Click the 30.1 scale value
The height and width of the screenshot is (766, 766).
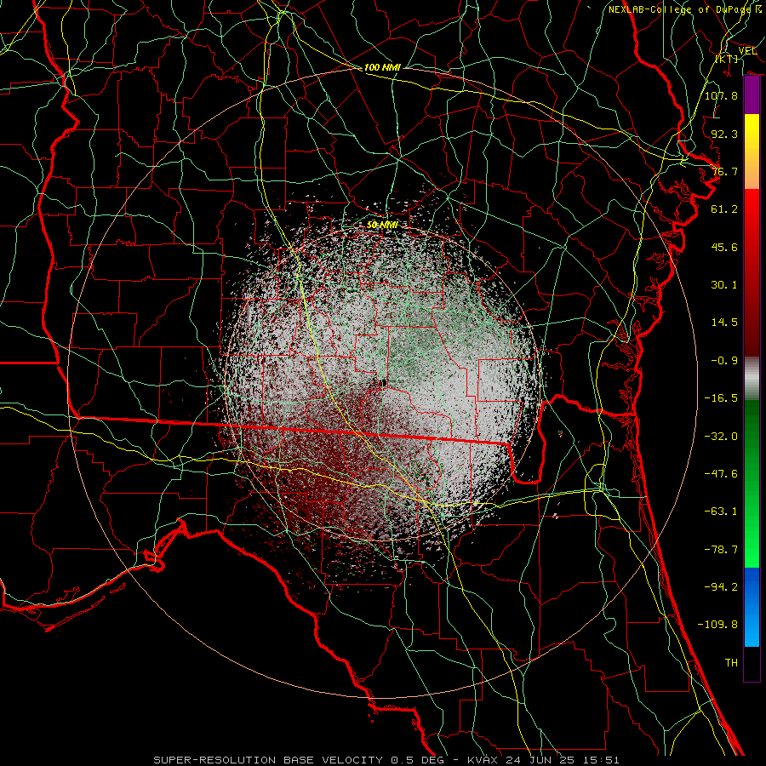pos(724,285)
